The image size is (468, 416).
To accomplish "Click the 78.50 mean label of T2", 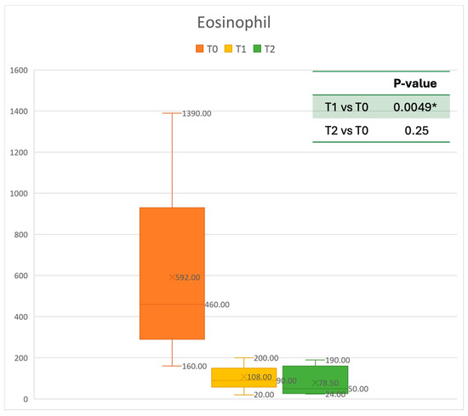I will point(328,383).
